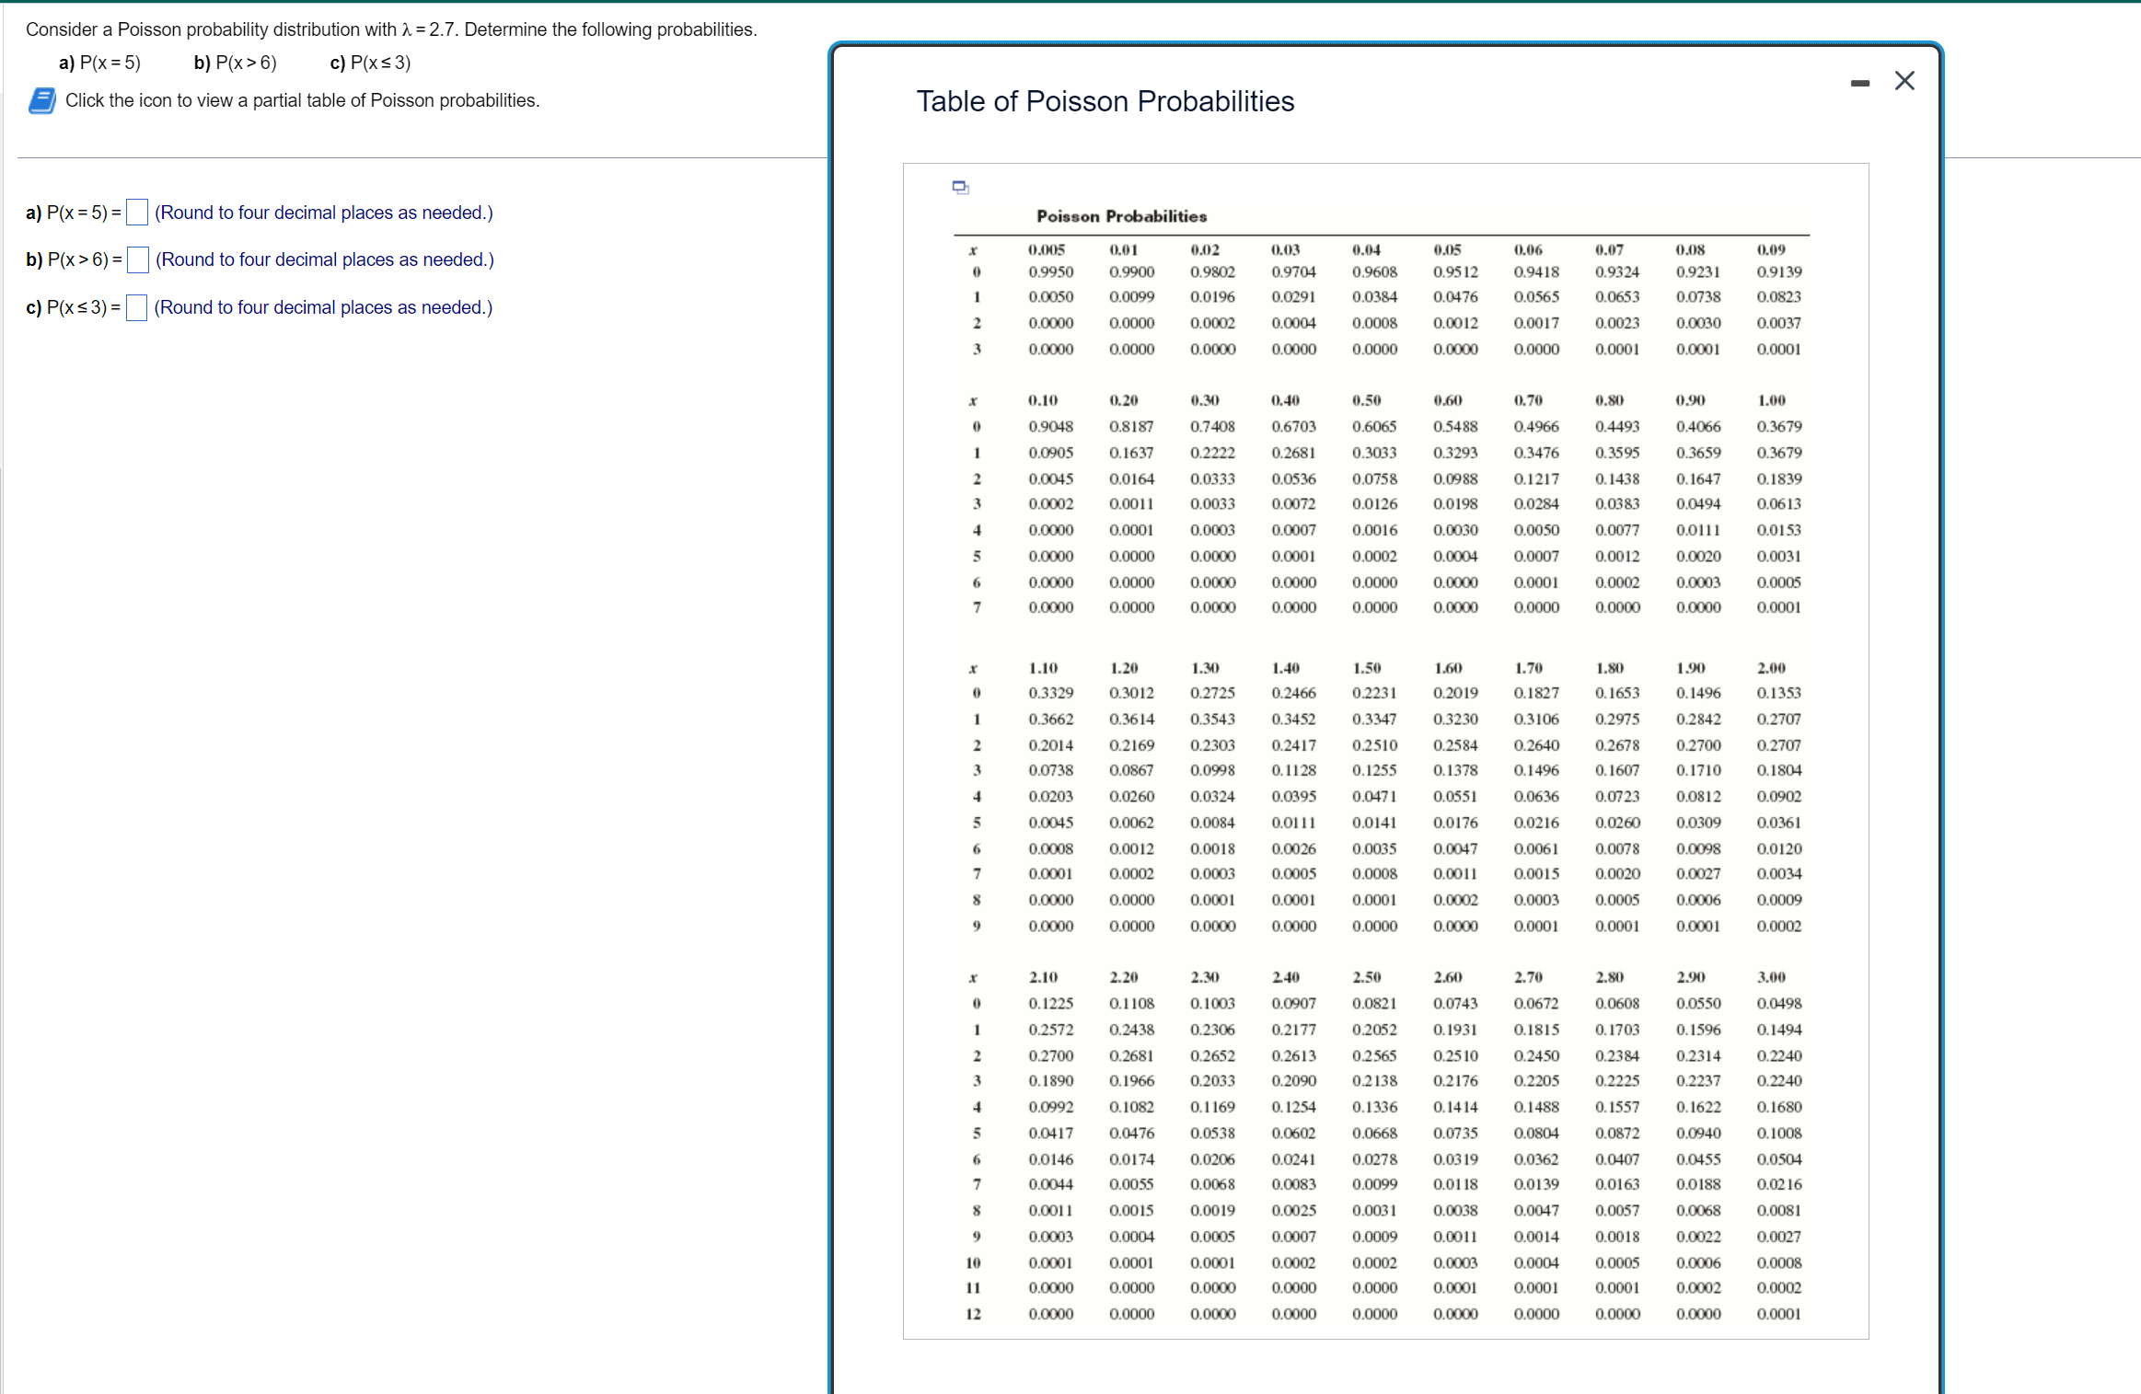The image size is (2141, 1394).
Task: Select the 2.70 column header in the table
Action: (1529, 977)
